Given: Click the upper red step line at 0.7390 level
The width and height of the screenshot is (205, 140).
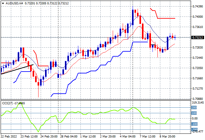Looking at the screenshot, I should [166, 18].
